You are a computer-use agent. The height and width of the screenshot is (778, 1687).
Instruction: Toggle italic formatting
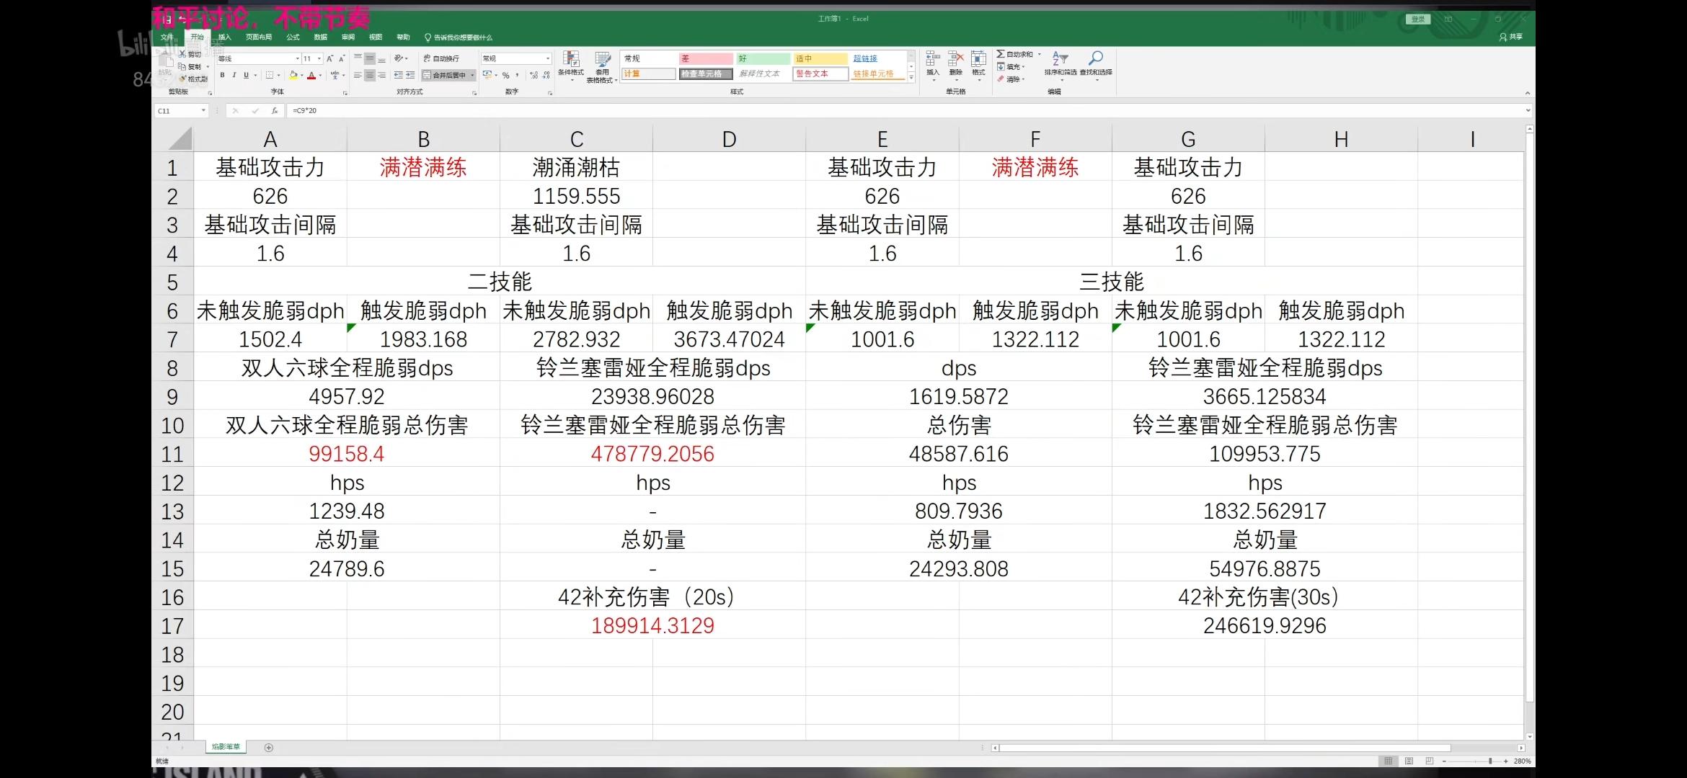point(234,75)
